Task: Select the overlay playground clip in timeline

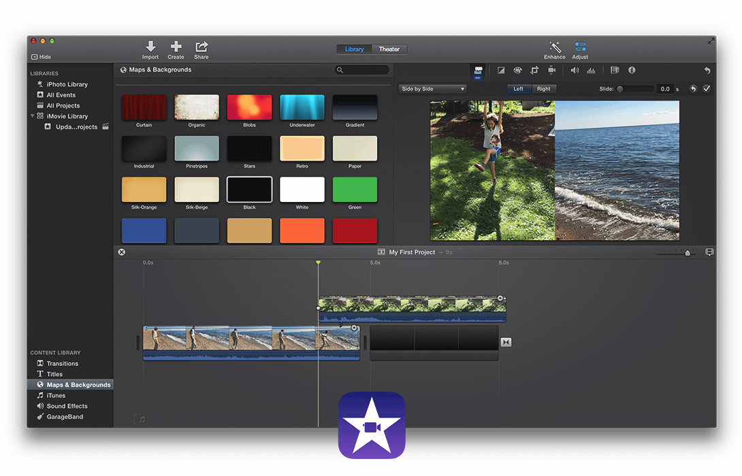Action: coord(412,309)
